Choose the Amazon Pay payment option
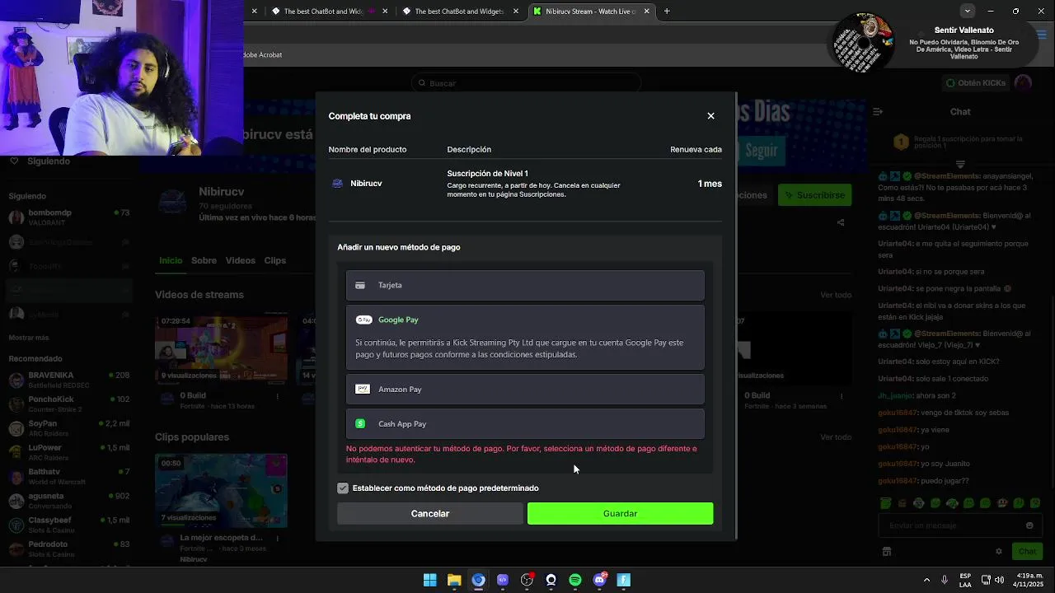Screen dimensions: 1055x593 pos(525,389)
